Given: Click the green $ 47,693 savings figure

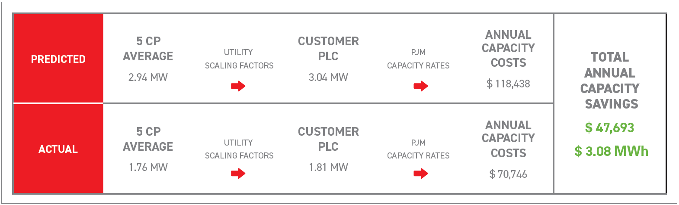Looking at the screenshot, I should tap(609, 127).
